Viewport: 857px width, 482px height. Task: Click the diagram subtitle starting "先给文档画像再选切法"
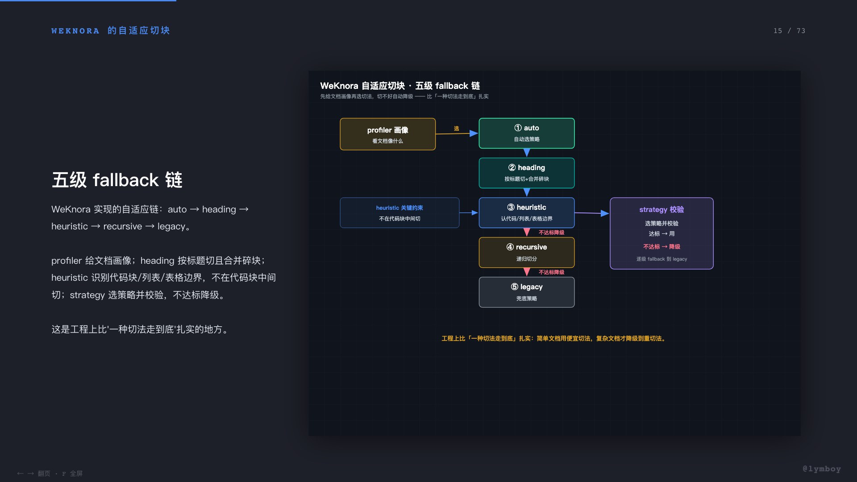[x=404, y=96]
